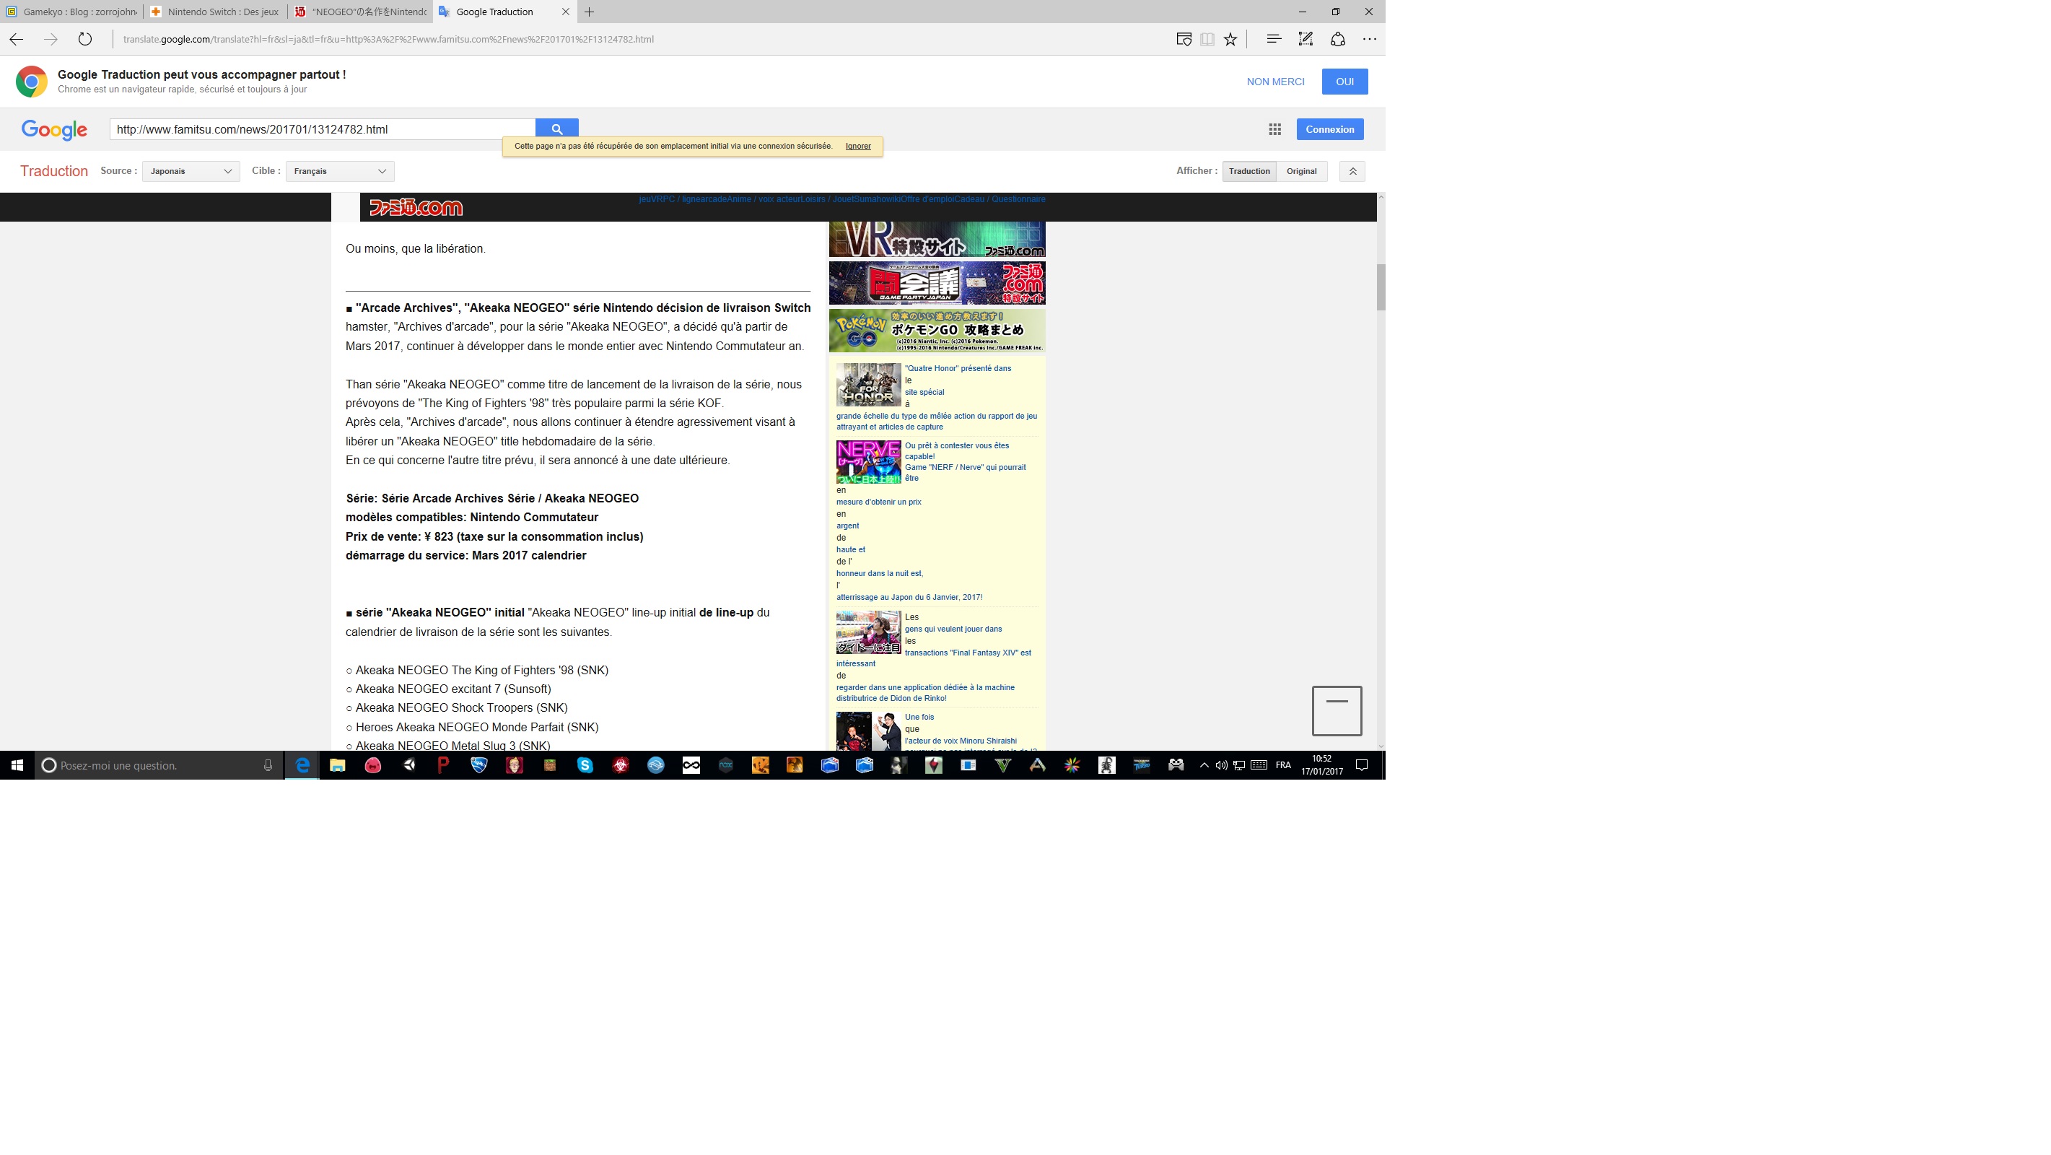Open File Explorer from the taskbar
This screenshot has width=2051, height=1155.
338,765
